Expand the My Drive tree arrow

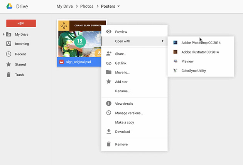click(4, 35)
